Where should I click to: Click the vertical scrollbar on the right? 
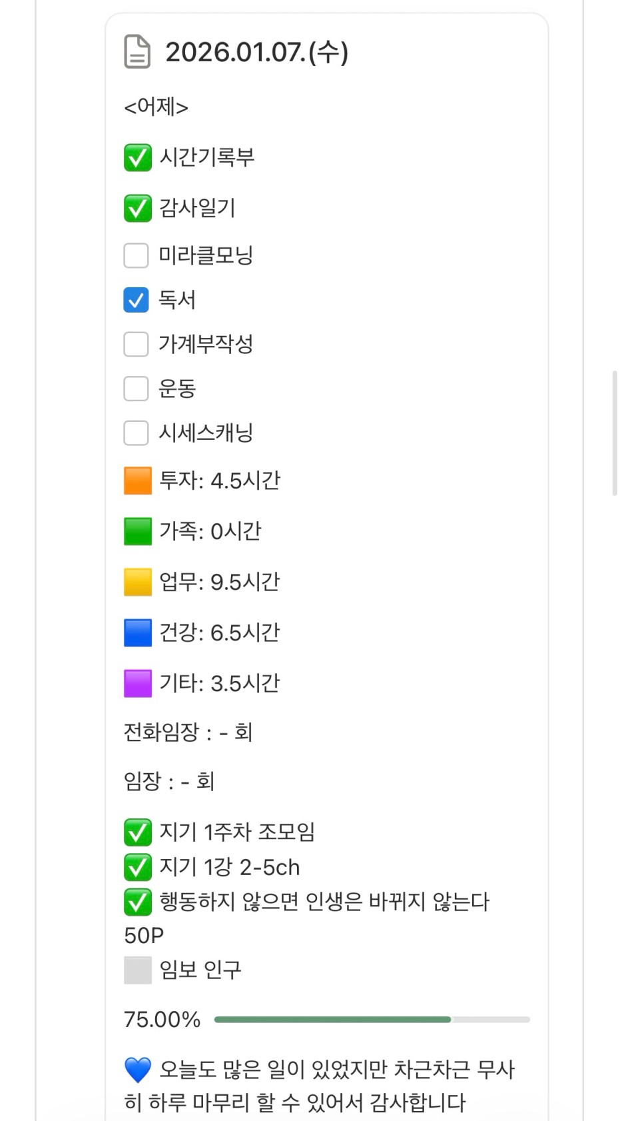[x=615, y=433]
